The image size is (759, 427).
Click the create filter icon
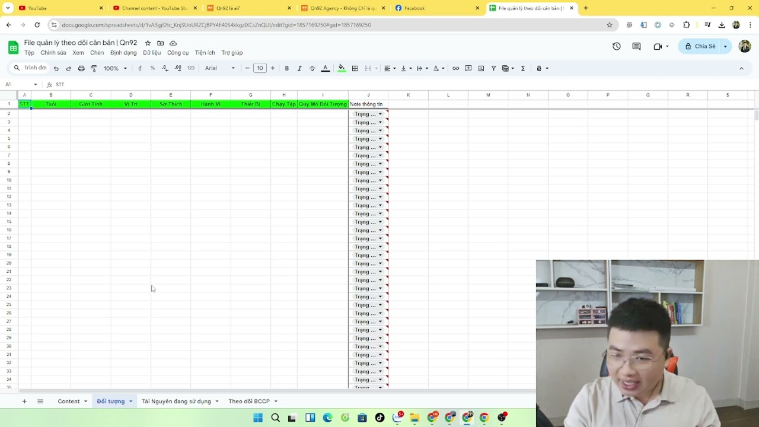click(493, 68)
